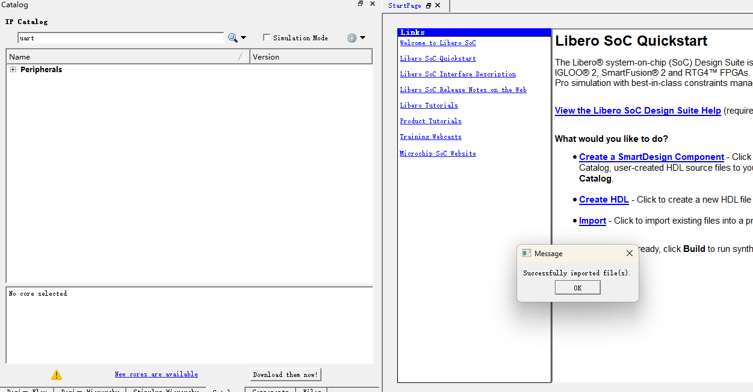Undock the StartPage tab using float icon
Viewport: 753px width, 392px height.
[x=429, y=5]
